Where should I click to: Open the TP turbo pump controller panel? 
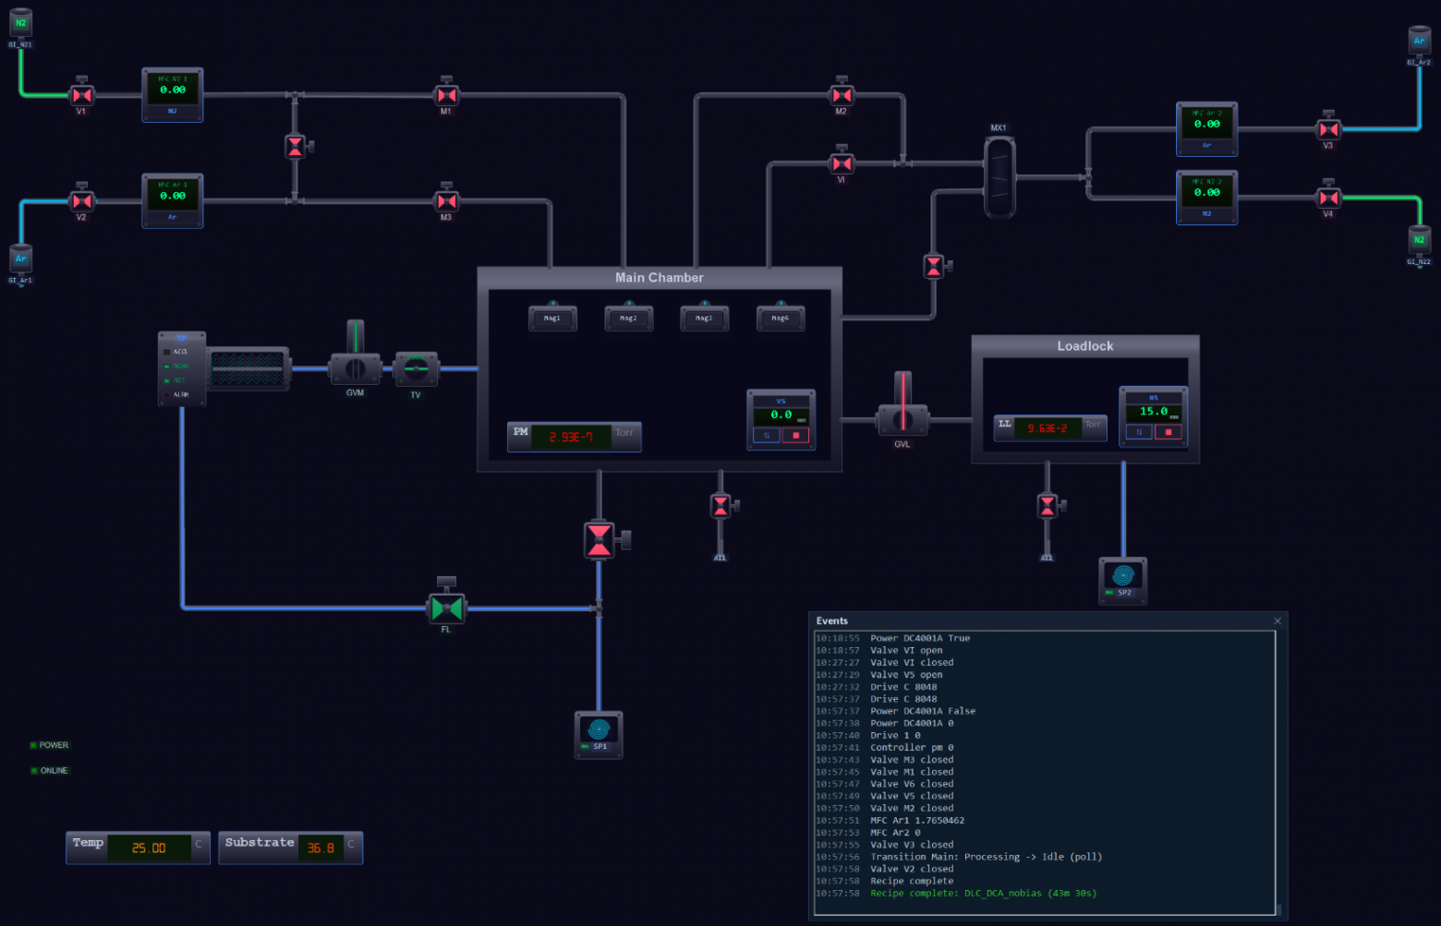tap(182, 368)
